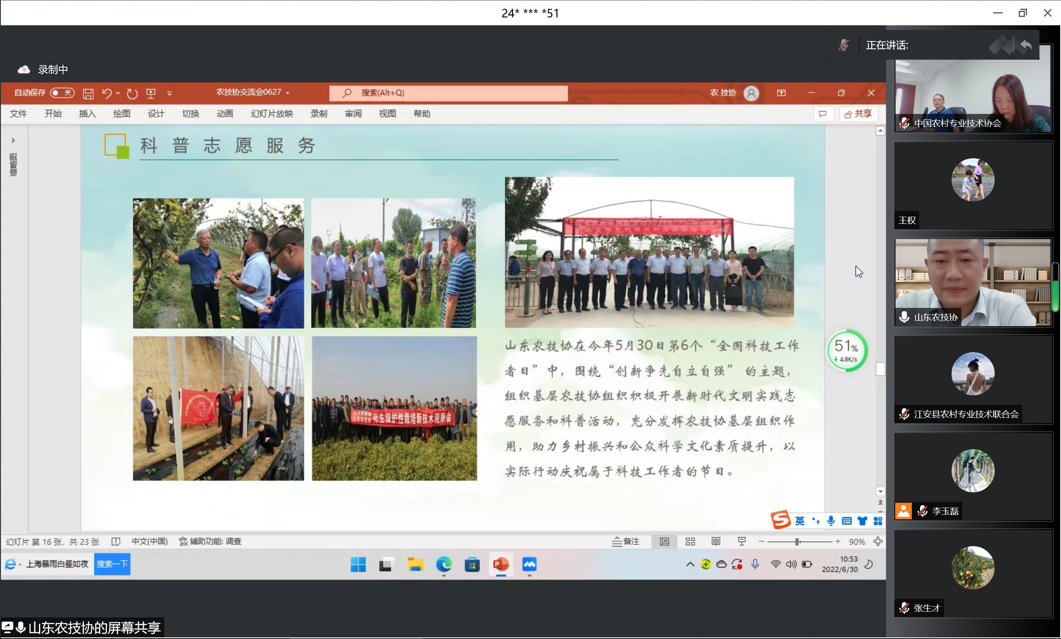Open Microsoft Edge from the taskbar
Screen dimensions: 1061x639
click(443, 564)
